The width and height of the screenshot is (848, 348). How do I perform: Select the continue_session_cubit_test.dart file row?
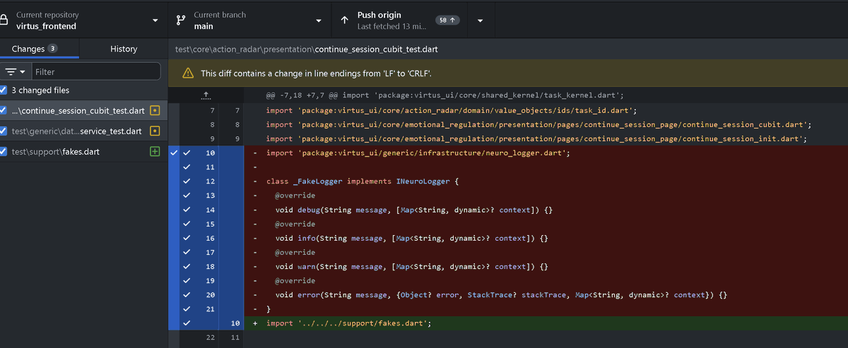83,111
